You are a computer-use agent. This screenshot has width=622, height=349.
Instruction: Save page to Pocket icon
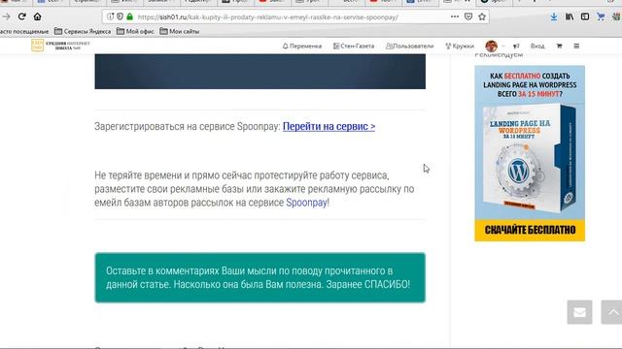point(468,16)
